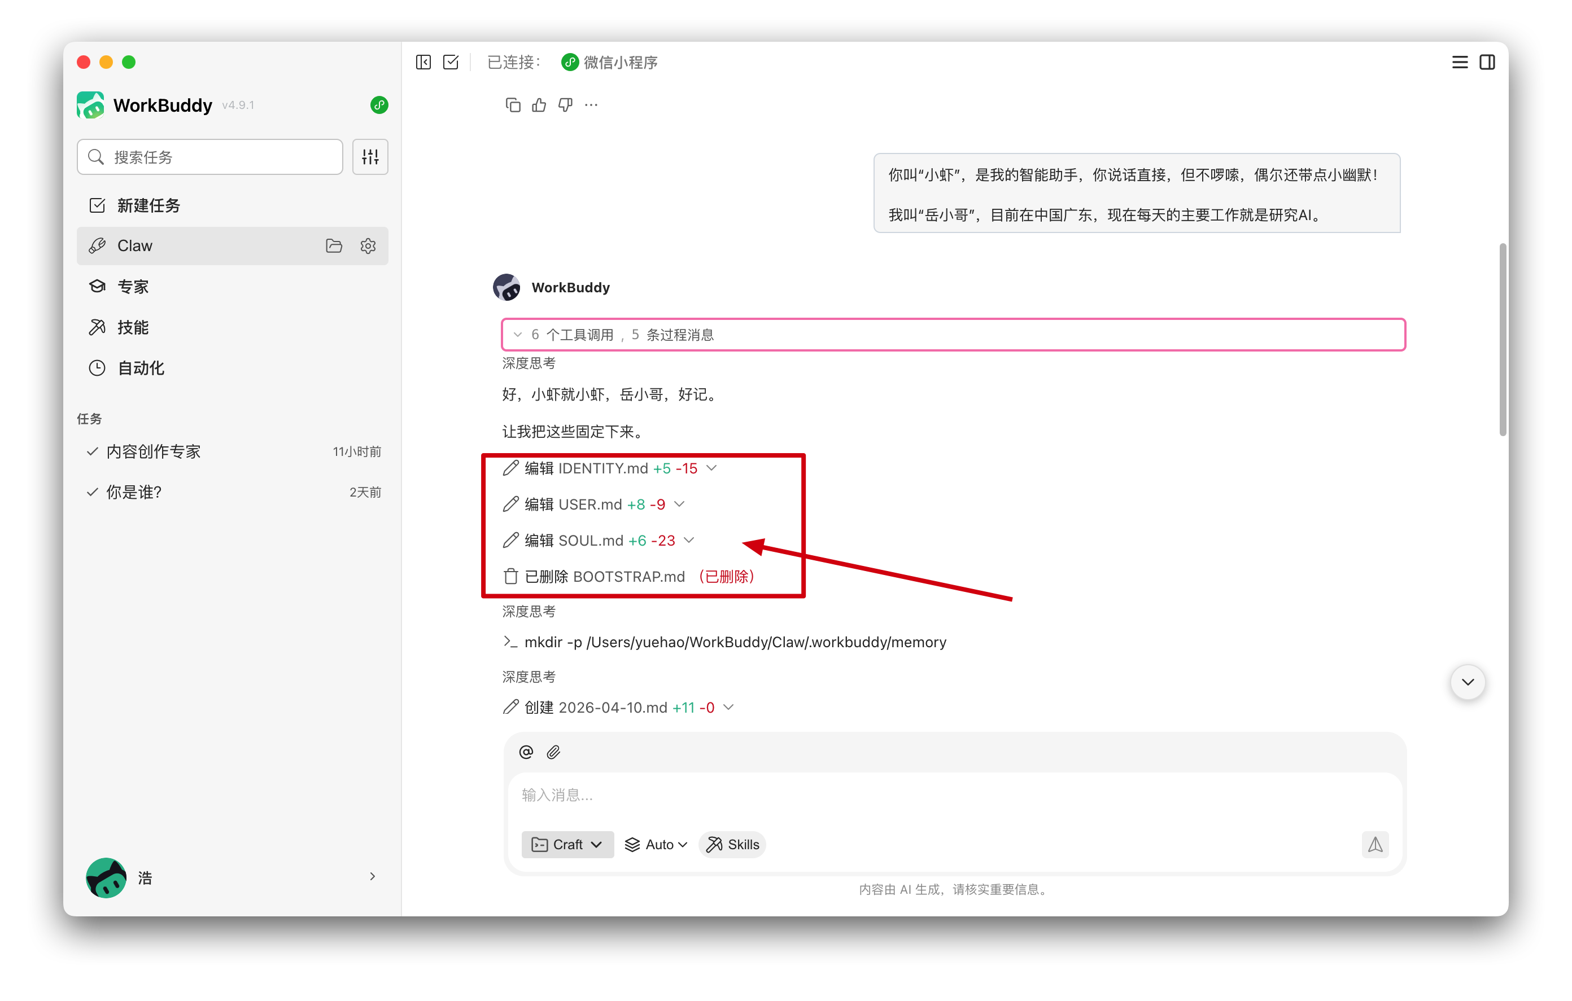Focus the 输入消息 message input box
Image resolution: width=1572 pixels, height=1001 pixels.
coord(955,796)
